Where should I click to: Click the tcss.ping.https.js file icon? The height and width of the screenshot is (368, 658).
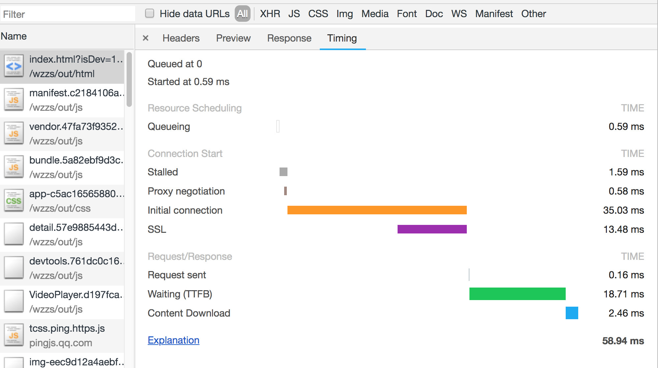pos(14,335)
